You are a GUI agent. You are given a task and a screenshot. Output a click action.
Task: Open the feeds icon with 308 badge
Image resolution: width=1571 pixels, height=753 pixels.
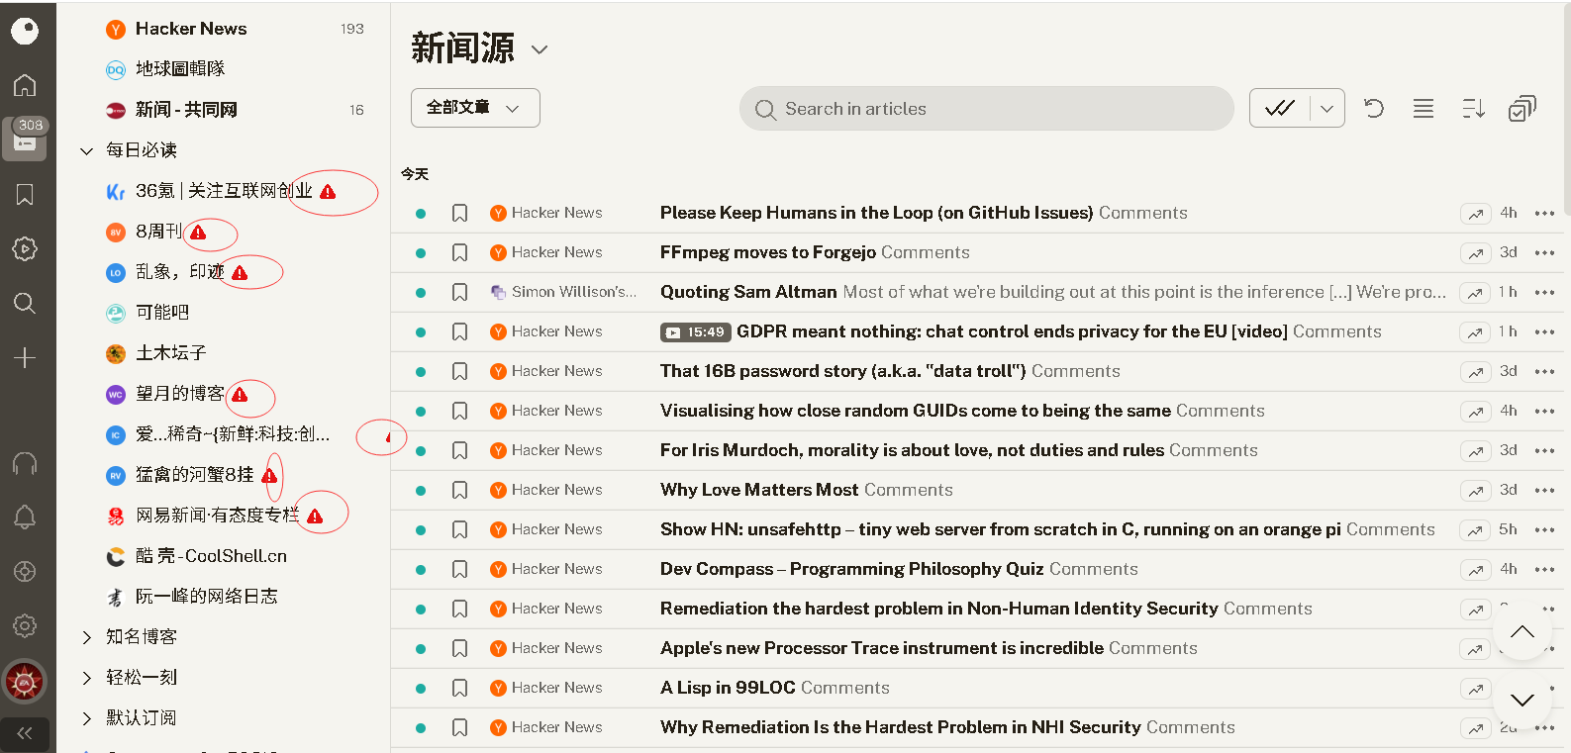pos(25,139)
